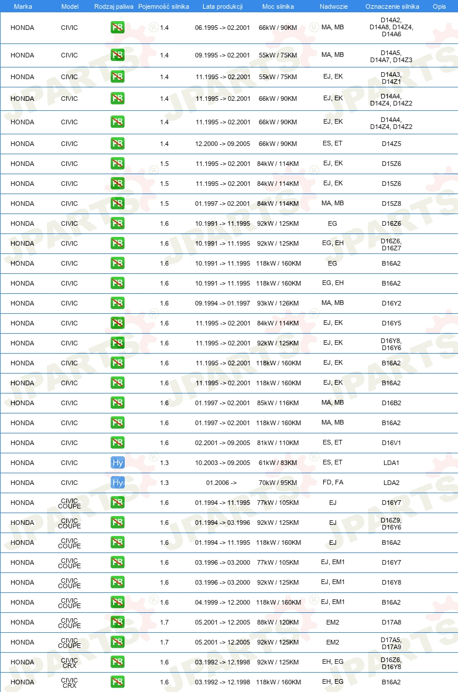Select engine code D16Y5 cell
This screenshot has height=692, width=458.
[x=391, y=324]
